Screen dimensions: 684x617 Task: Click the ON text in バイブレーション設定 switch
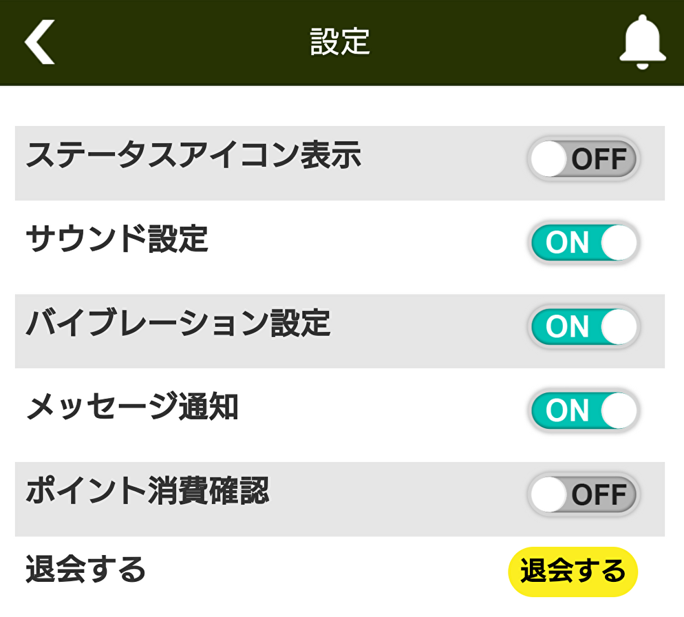pyautogui.click(x=567, y=326)
